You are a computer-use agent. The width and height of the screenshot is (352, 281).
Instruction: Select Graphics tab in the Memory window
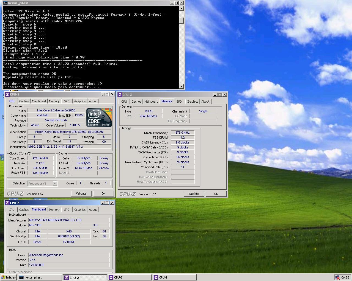pos(193,102)
